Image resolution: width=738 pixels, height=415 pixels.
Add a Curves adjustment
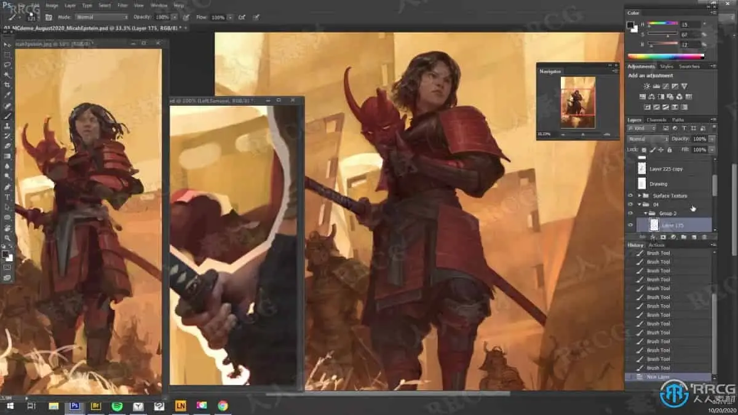(665, 86)
